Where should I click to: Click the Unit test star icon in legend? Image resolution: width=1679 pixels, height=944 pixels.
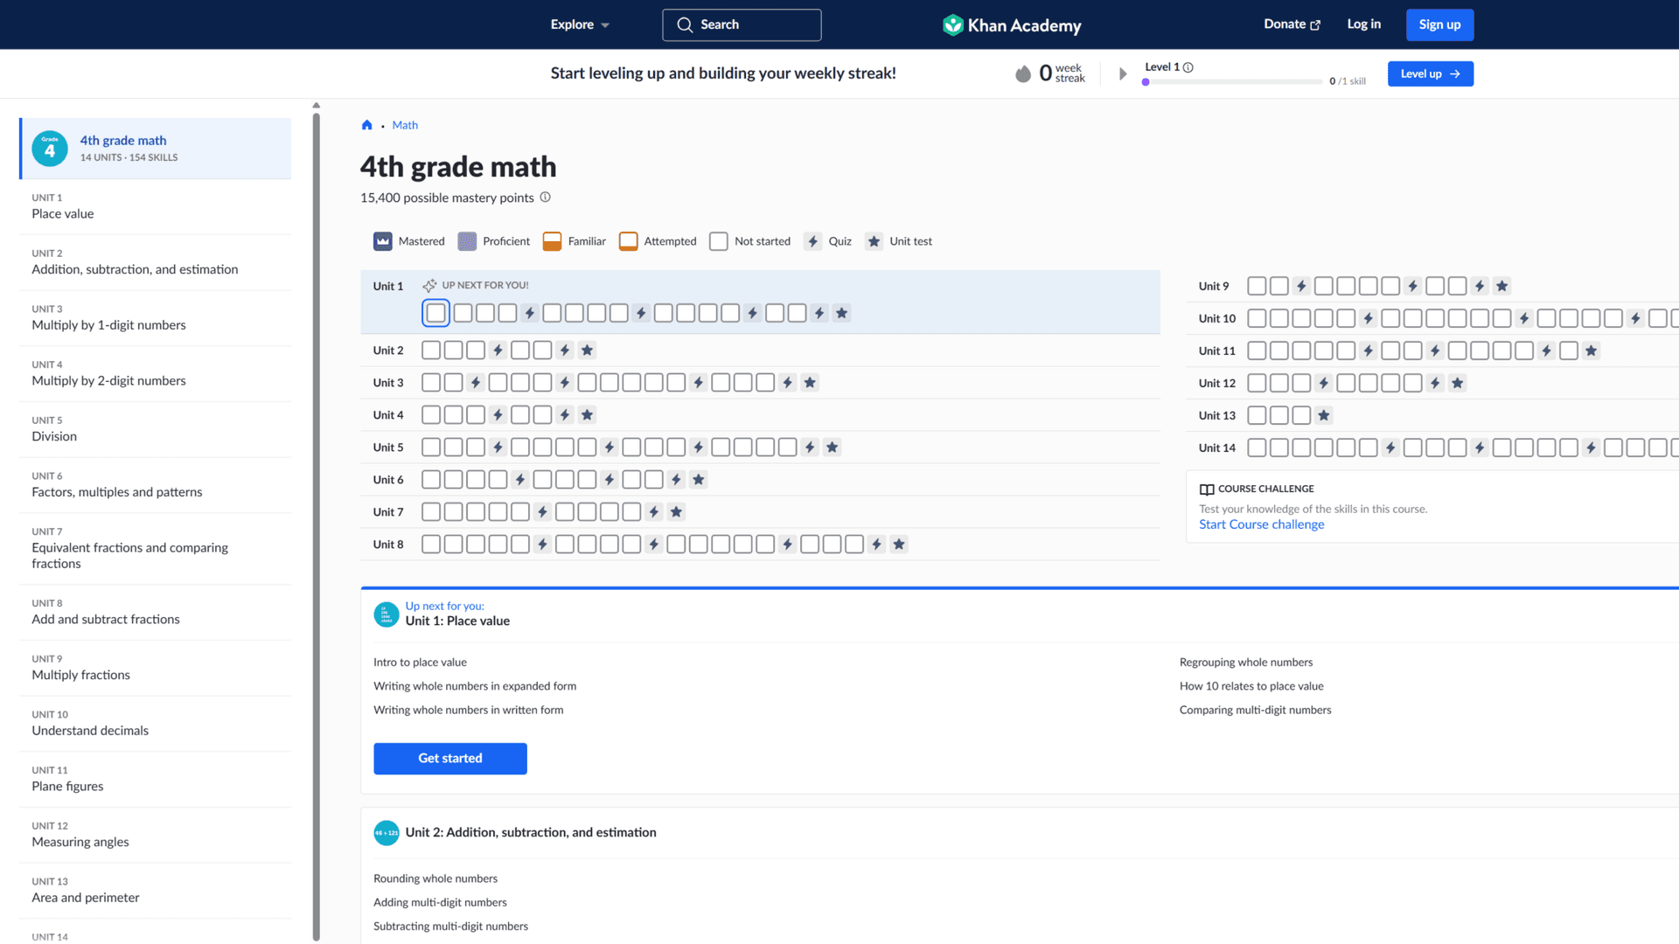pos(874,241)
